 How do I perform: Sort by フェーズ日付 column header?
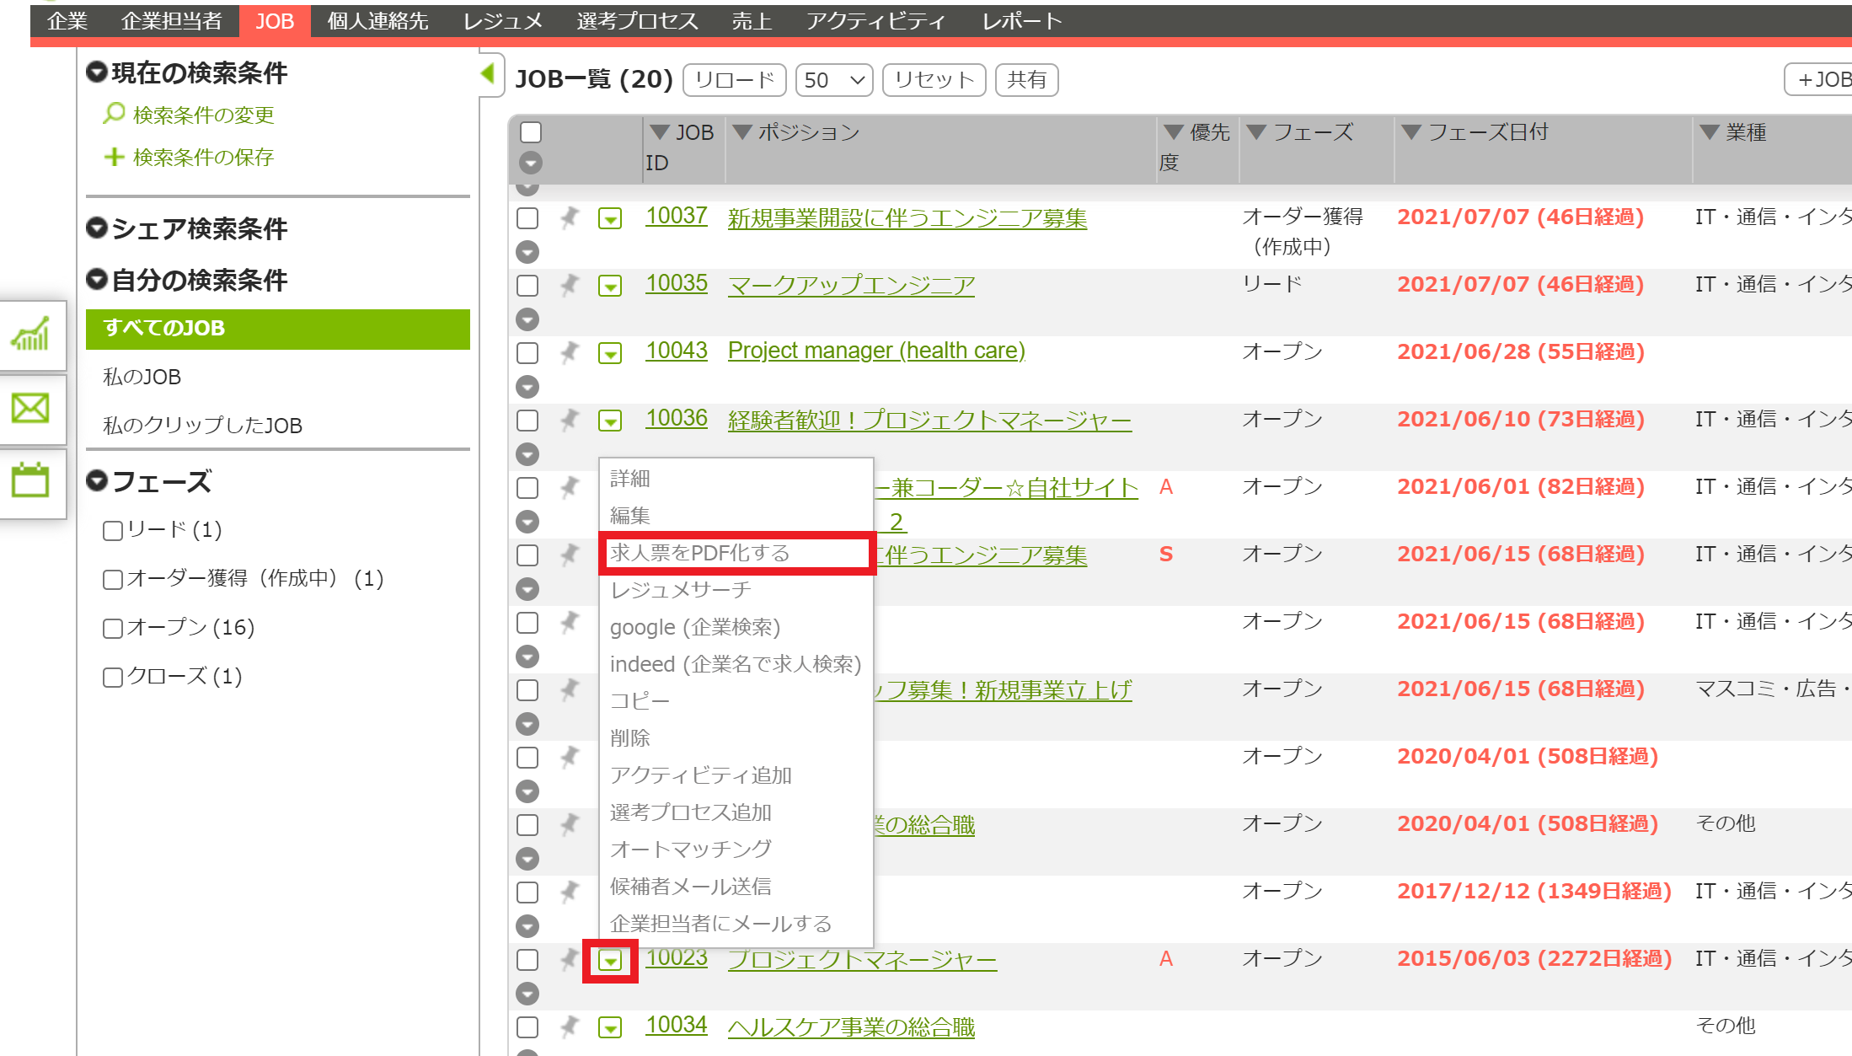[1487, 132]
